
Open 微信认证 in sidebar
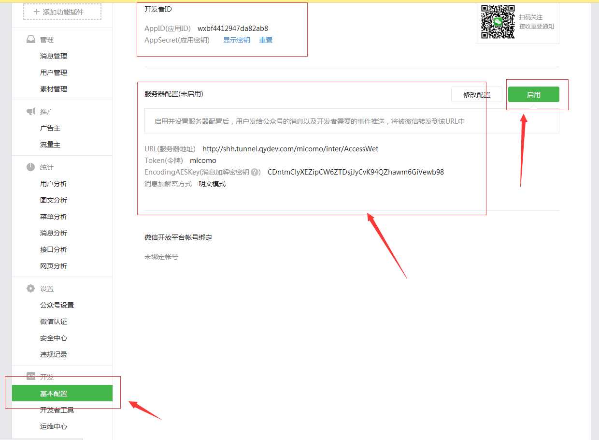[54, 322]
